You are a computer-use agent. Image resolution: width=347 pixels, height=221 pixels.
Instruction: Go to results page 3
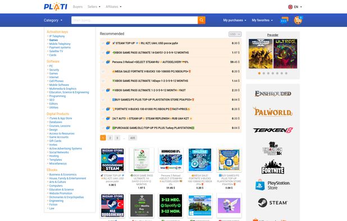(117, 138)
